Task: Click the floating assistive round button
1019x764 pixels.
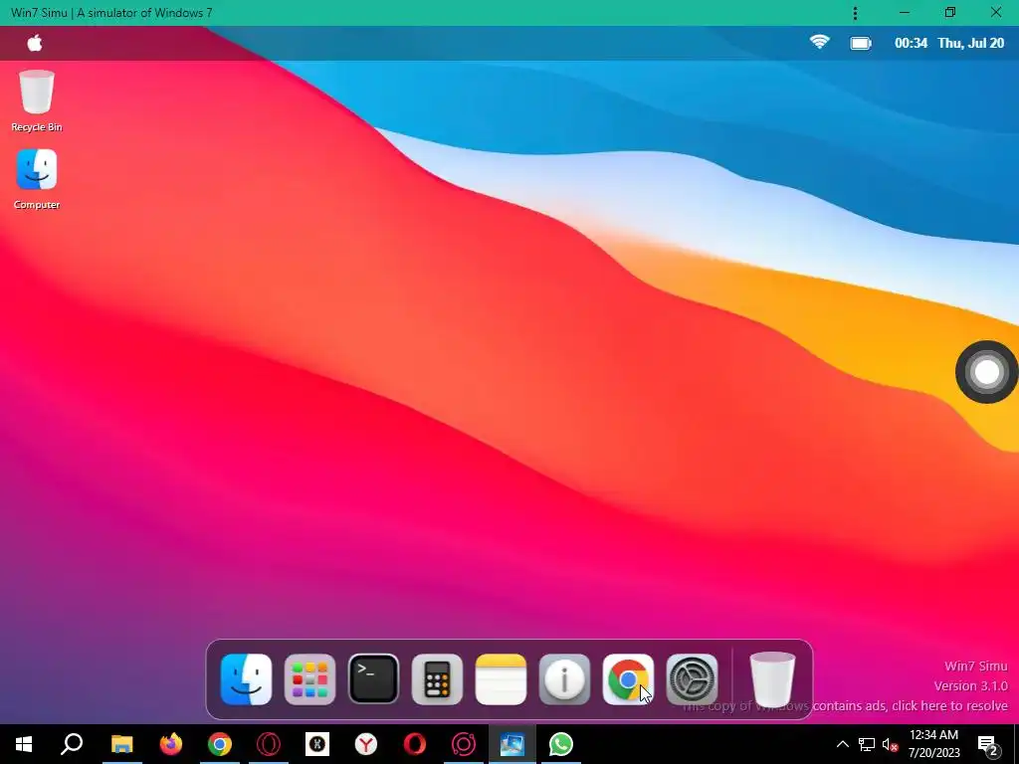Action: pyautogui.click(x=986, y=372)
